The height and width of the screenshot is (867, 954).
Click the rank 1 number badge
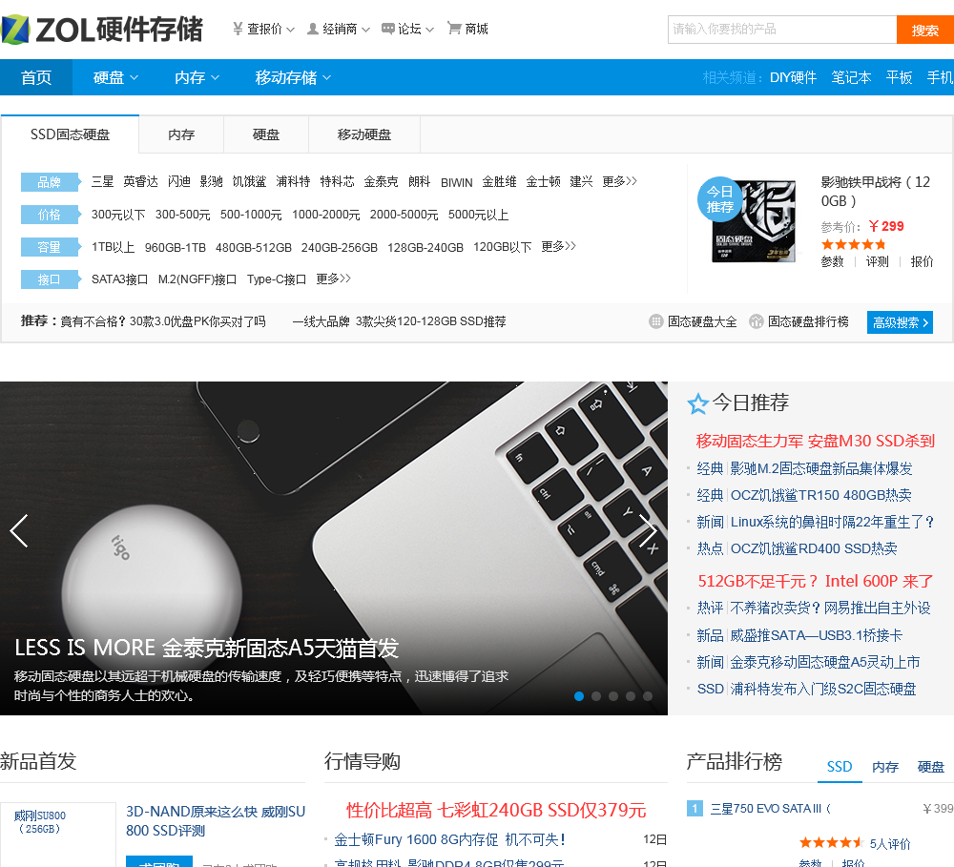click(x=695, y=808)
